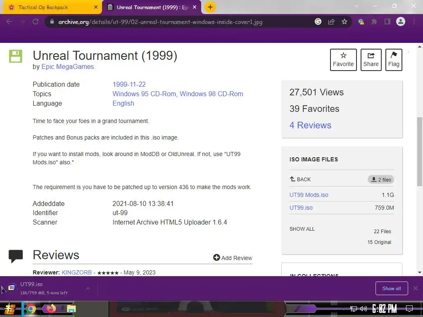Open Firefox from the taskbar
This screenshot has height=317, width=423.
51,308
